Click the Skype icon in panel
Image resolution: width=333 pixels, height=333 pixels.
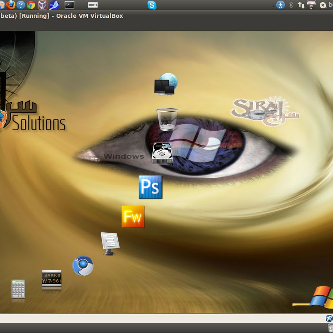coord(152,5)
